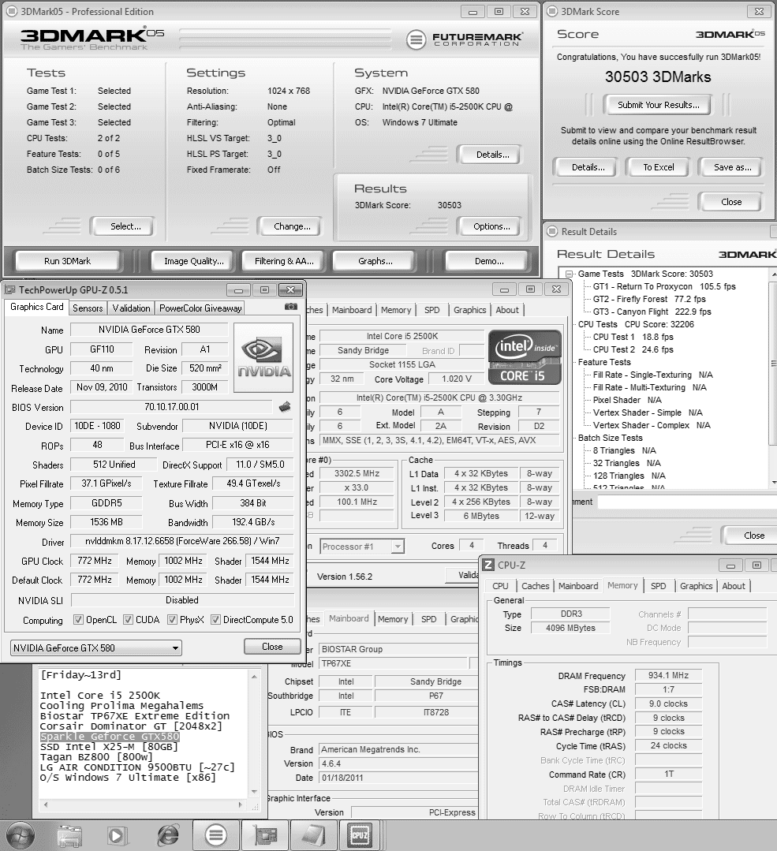The image size is (777, 851).
Task: Click the Result Details title bar icon
Action: point(552,231)
